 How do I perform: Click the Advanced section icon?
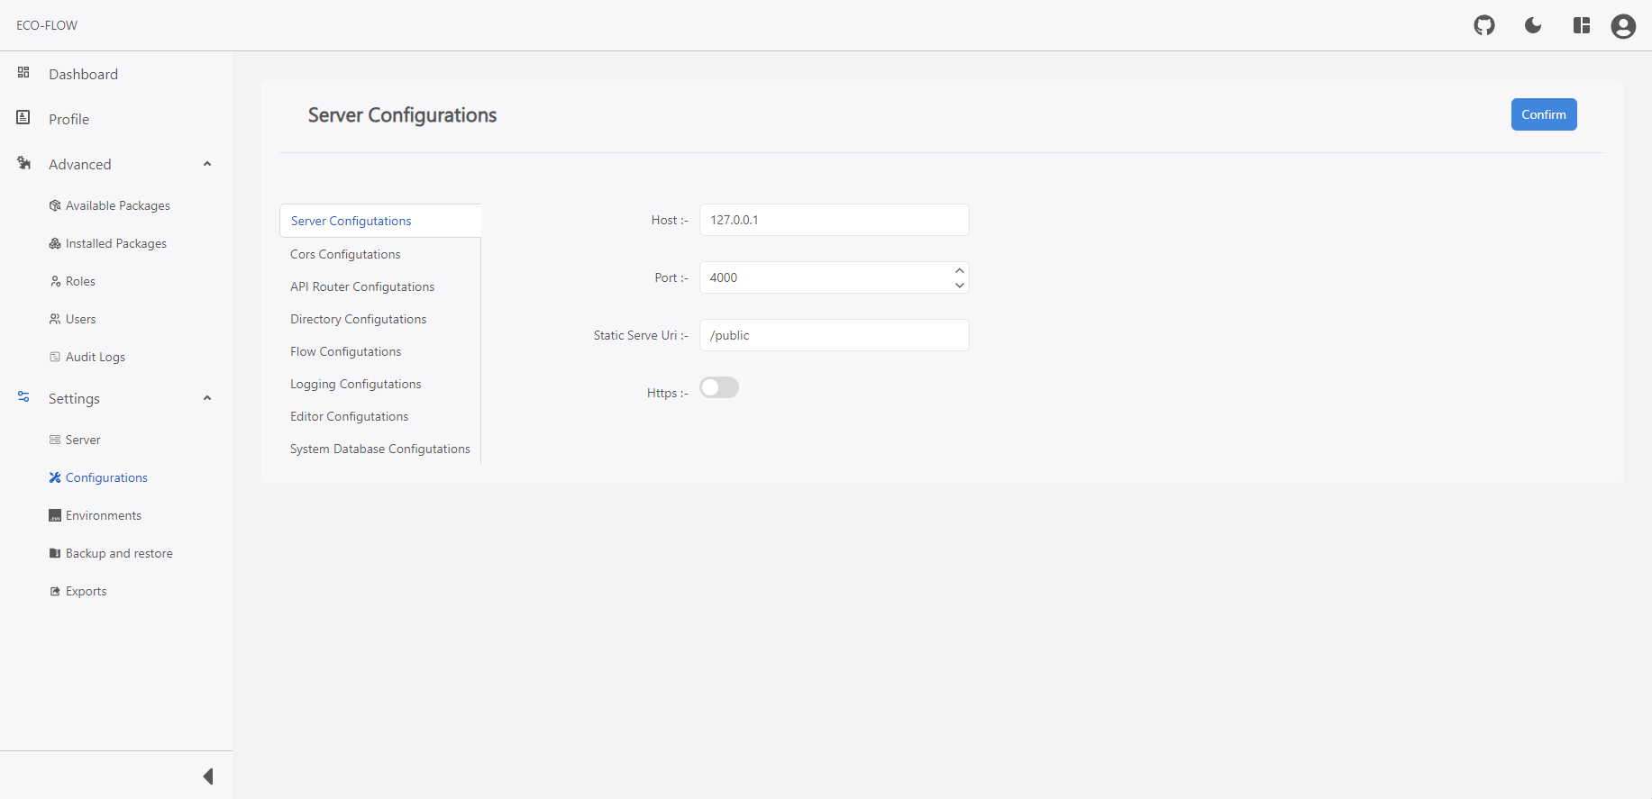[x=23, y=163]
